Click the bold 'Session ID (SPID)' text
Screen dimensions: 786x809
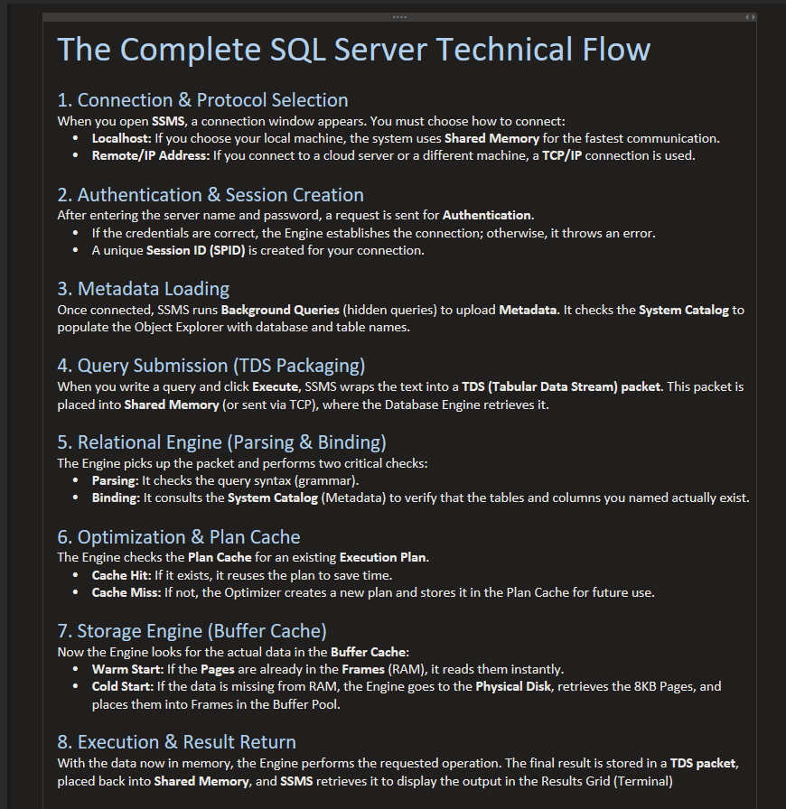(x=196, y=250)
